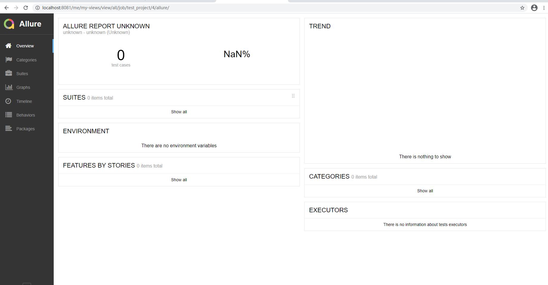This screenshot has width=548, height=285.
Task: Click the Allure logo icon
Action: point(9,24)
